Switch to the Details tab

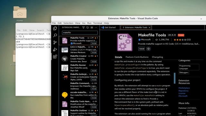click(x=118, y=57)
